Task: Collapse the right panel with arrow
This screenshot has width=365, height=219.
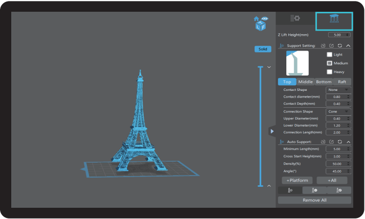Action: 272,131
